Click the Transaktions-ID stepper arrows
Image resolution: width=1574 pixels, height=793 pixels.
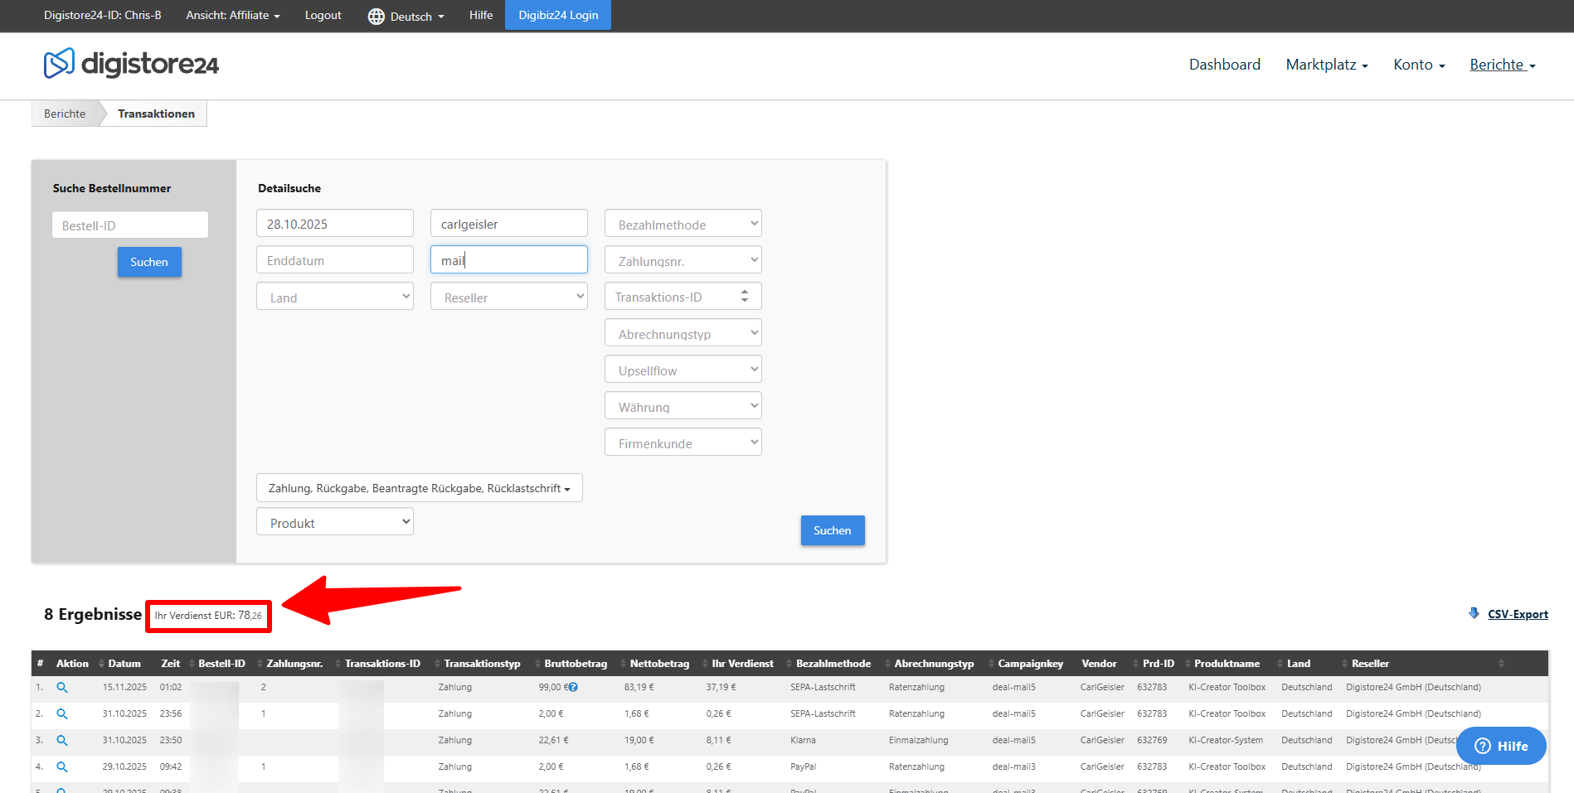coord(745,296)
